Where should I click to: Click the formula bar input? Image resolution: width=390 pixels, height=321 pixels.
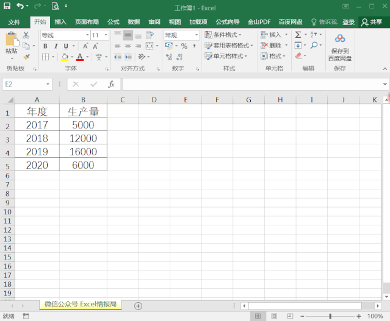pyautogui.click(x=253, y=84)
